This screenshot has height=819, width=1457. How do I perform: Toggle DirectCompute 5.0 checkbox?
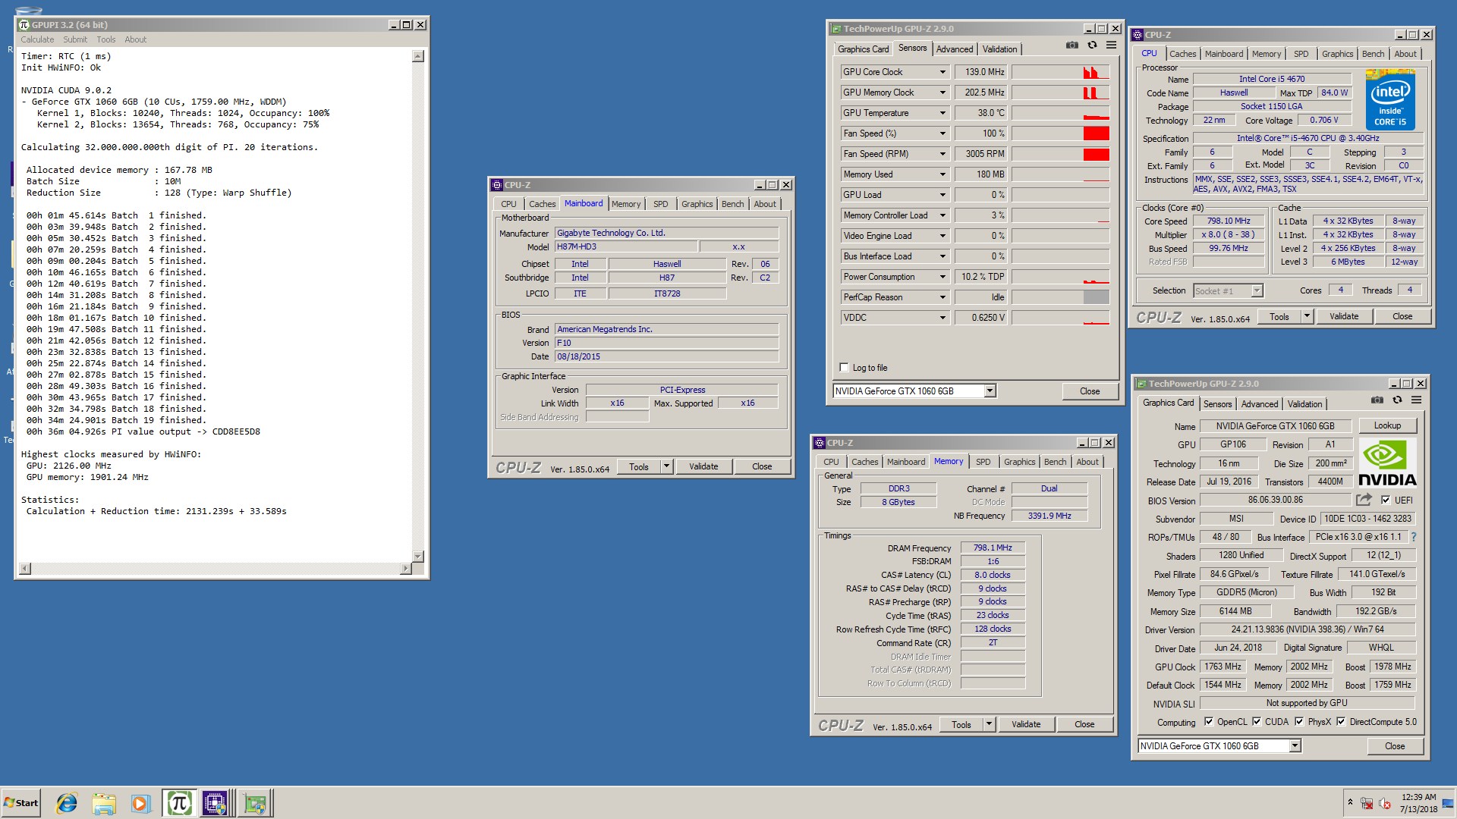click(1341, 721)
